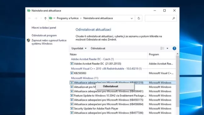204x115 pixels.
Task: Open the Uspořádat dropdown menu
Action: (x=79, y=48)
